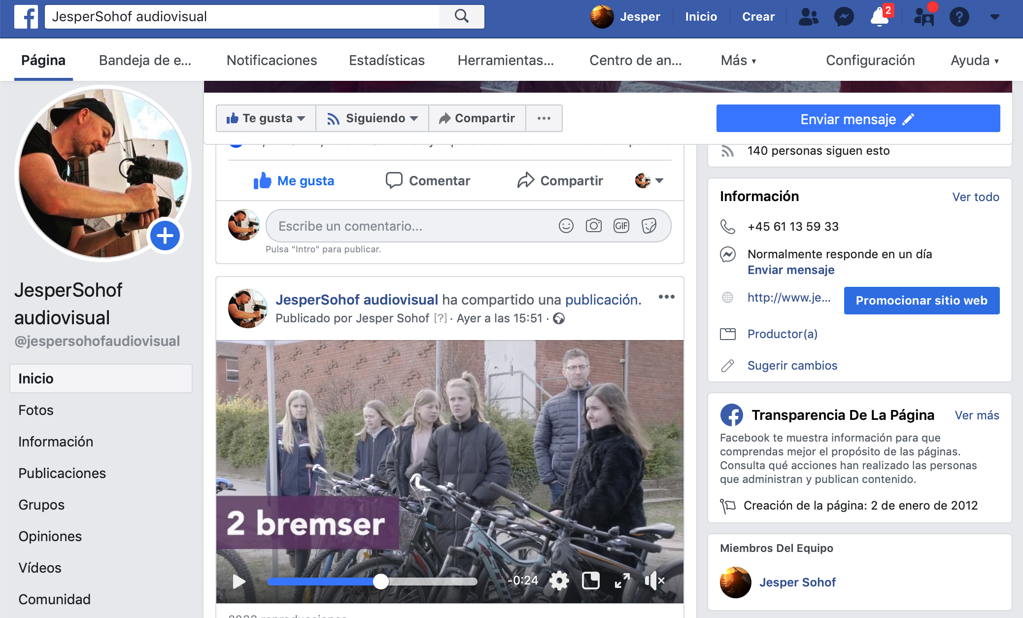Click Promocionar sitio web button
Viewport: 1023px width, 618px height.
click(x=921, y=301)
